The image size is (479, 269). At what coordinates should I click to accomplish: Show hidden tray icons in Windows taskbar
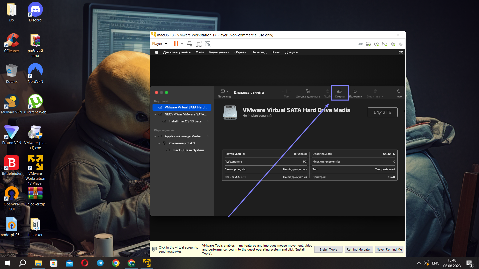pos(419,263)
